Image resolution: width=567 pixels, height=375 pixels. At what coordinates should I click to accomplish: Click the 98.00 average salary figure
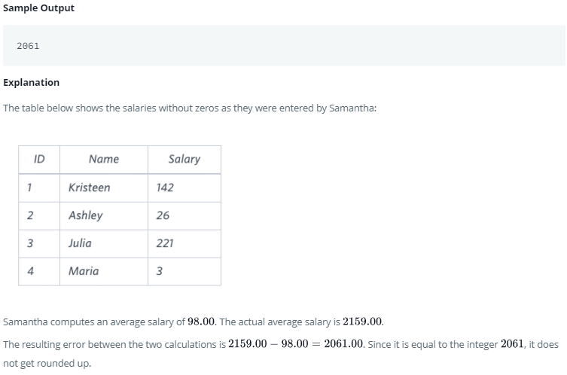(x=201, y=322)
